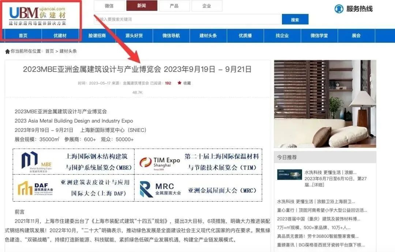This screenshot has width=395, height=252.
Task: Open 首页 in the navigation bar
Action: coord(23,36)
